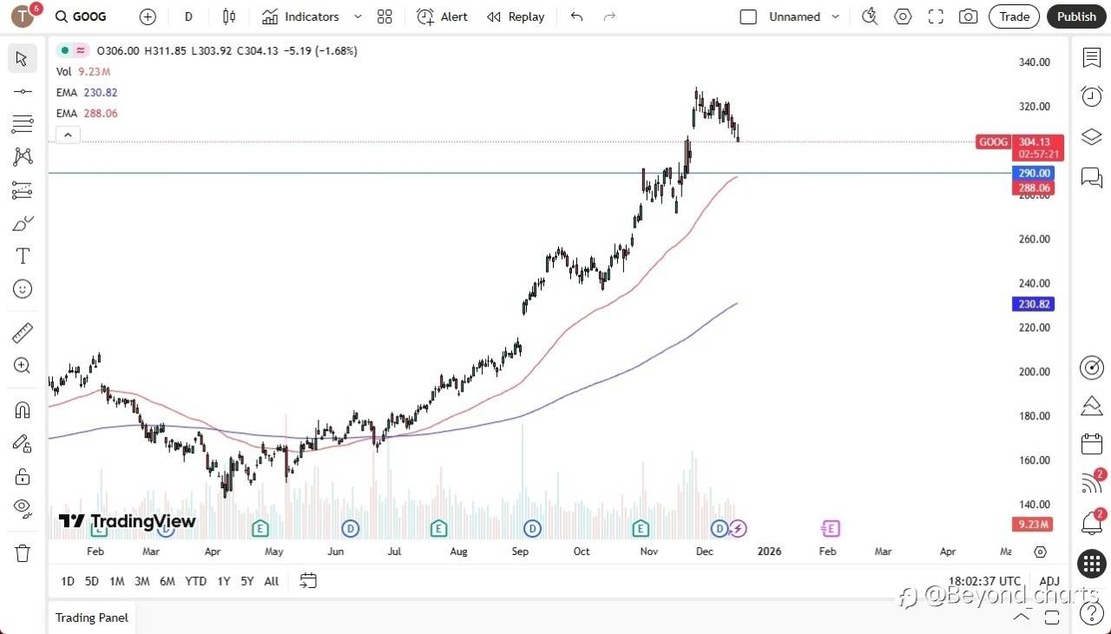The width and height of the screenshot is (1111, 634).
Task: Expand the Indicators favorites dropdown arrow
Action: [x=358, y=17]
